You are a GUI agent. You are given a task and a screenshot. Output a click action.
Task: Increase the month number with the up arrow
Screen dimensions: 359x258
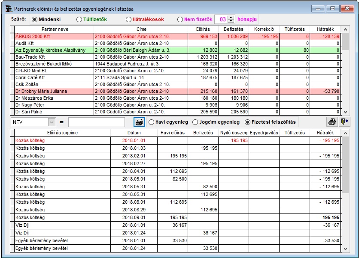click(x=231, y=17)
